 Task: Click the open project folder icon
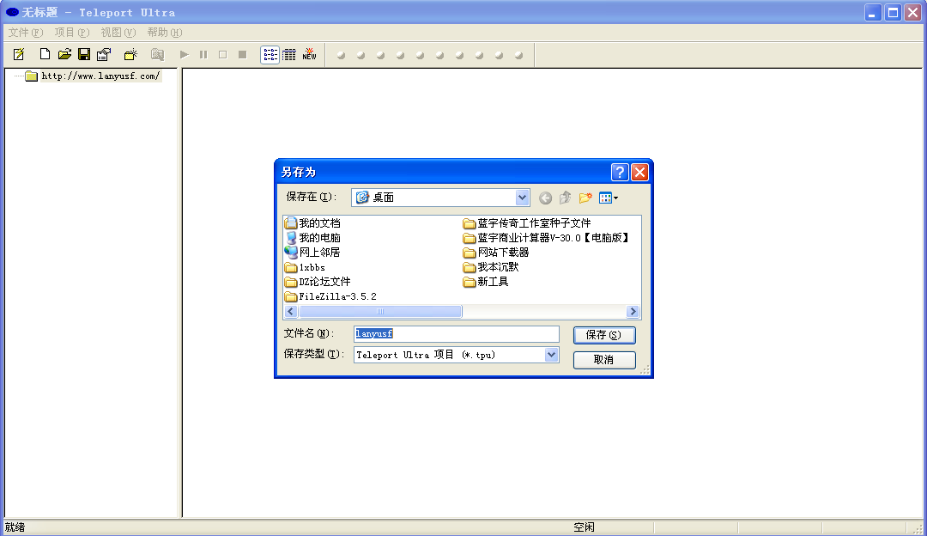(64, 55)
